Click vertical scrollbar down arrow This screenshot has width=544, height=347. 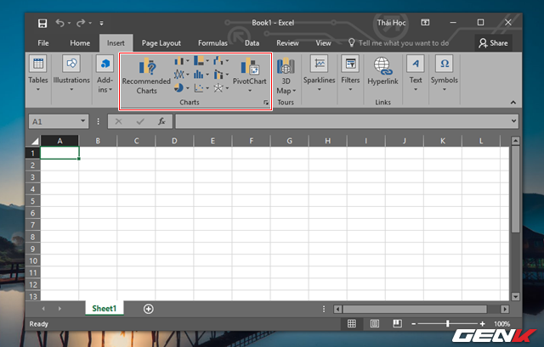515,296
